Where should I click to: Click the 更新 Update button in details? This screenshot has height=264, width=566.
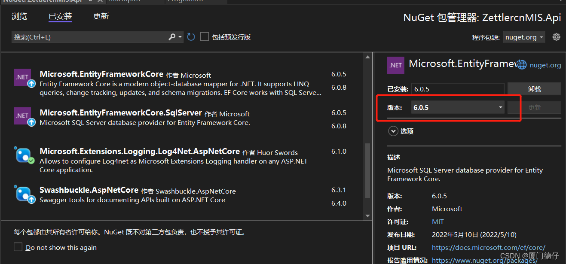coord(534,107)
